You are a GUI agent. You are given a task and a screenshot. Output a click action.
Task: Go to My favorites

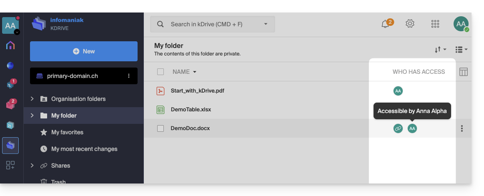[67, 132]
